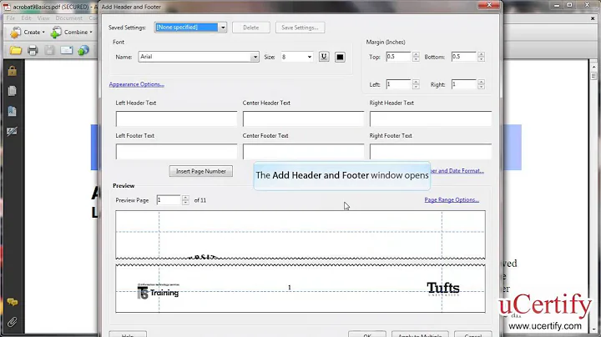The image size is (601, 337).
Task: Open the File menu in Acrobat
Action: click(x=11, y=18)
